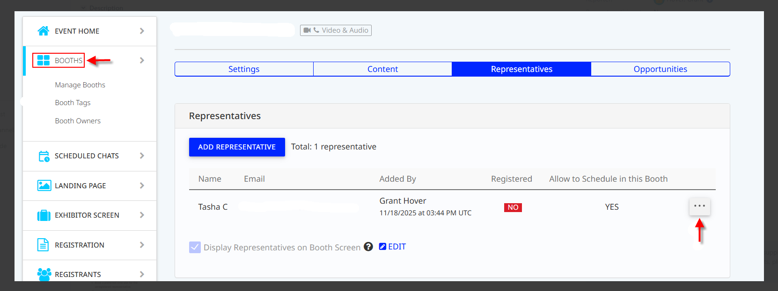Toggle Display Representatives on Booth Screen checkbox
The height and width of the screenshot is (291, 778).
(x=195, y=247)
